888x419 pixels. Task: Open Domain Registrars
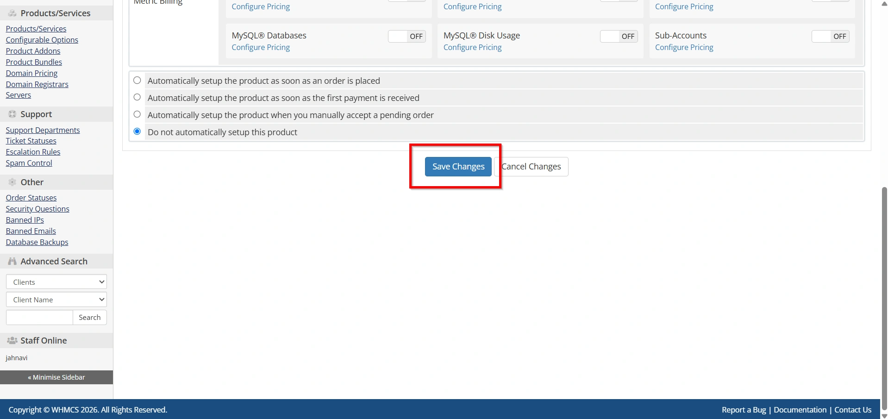click(37, 84)
